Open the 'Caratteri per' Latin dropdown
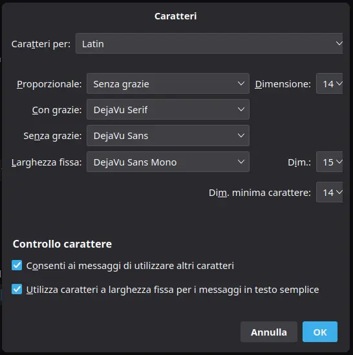This screenshot has height=355, width=353. coord(209,43)
